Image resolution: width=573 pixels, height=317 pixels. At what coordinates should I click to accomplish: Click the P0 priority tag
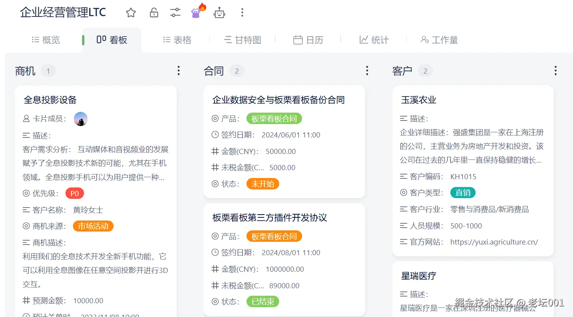75,193
